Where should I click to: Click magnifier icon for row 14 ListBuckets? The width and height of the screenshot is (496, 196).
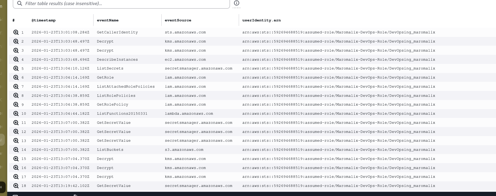coord(16,150)
